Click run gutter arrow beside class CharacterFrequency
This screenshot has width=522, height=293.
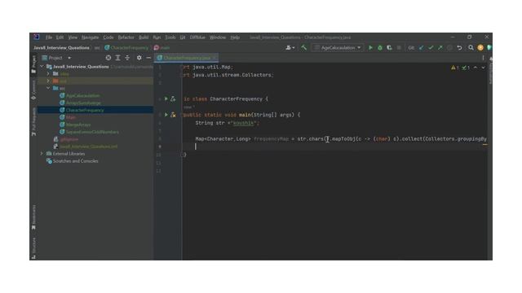166,99
